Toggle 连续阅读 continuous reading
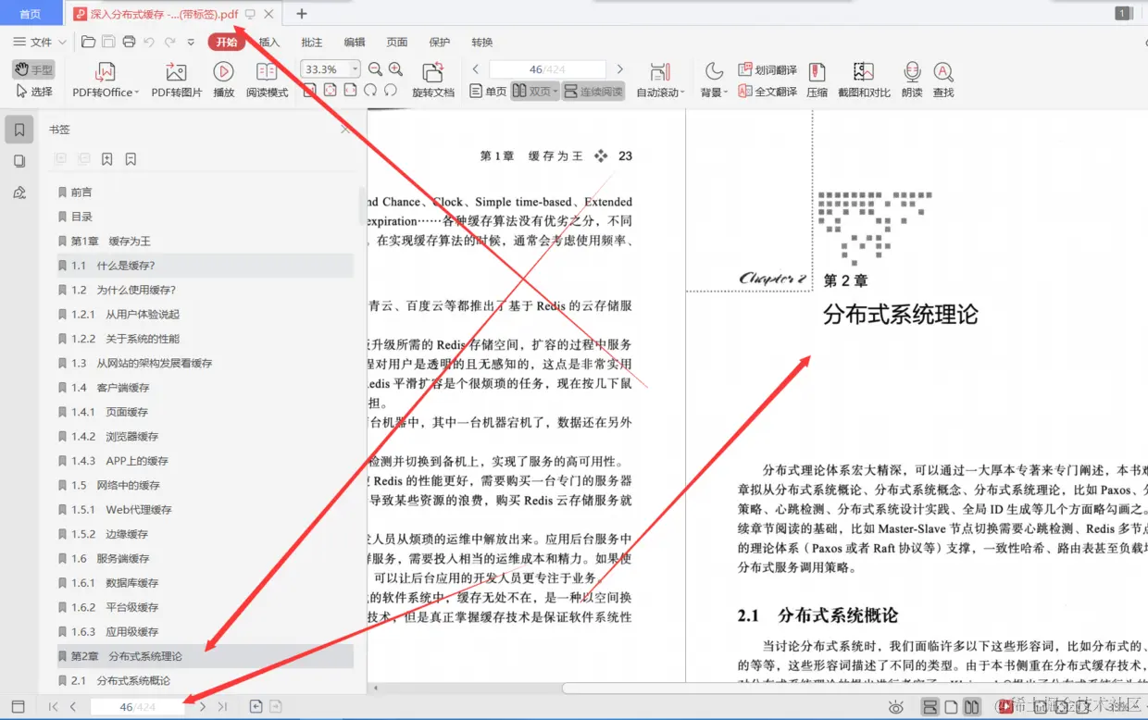Screen dimensions: 1148x720 click(x=593, y=92)
